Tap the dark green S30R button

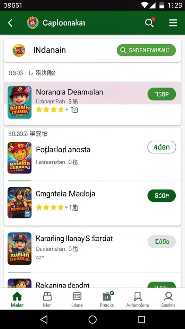pyautogui.click(x=162, y=196)
